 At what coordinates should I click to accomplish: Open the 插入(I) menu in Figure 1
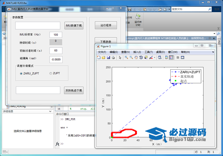click(x=137, y=52)
